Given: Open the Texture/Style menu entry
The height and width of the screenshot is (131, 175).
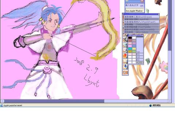Looking at the screenshot, I should [x=141, y=24].
